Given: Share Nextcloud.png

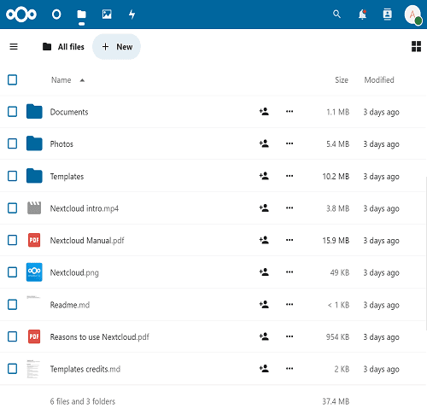Looking at the screenshot, I should tap(264, 272).
